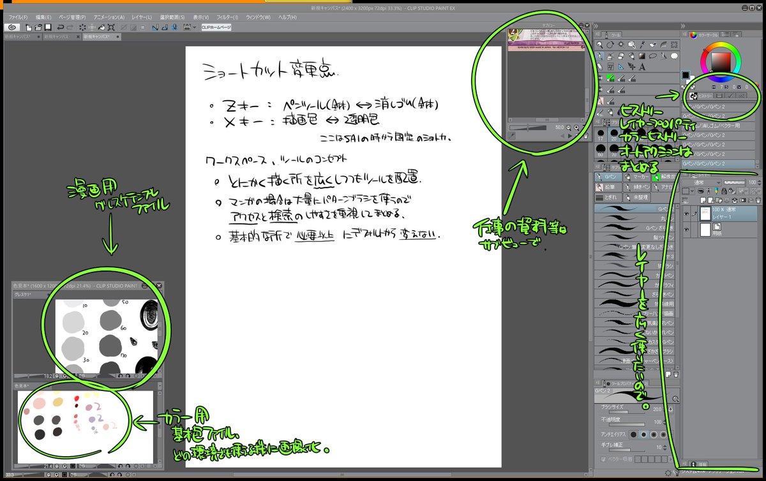This screenshot has height=481, width=766.
Task: Open the layer palette color dropdown arrow
Action: pos(693,191)
